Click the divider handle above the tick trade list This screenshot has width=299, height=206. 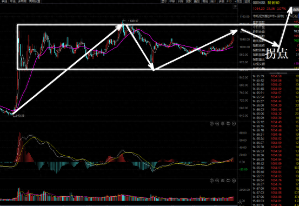pyautogui.click(x=278, y=73)
